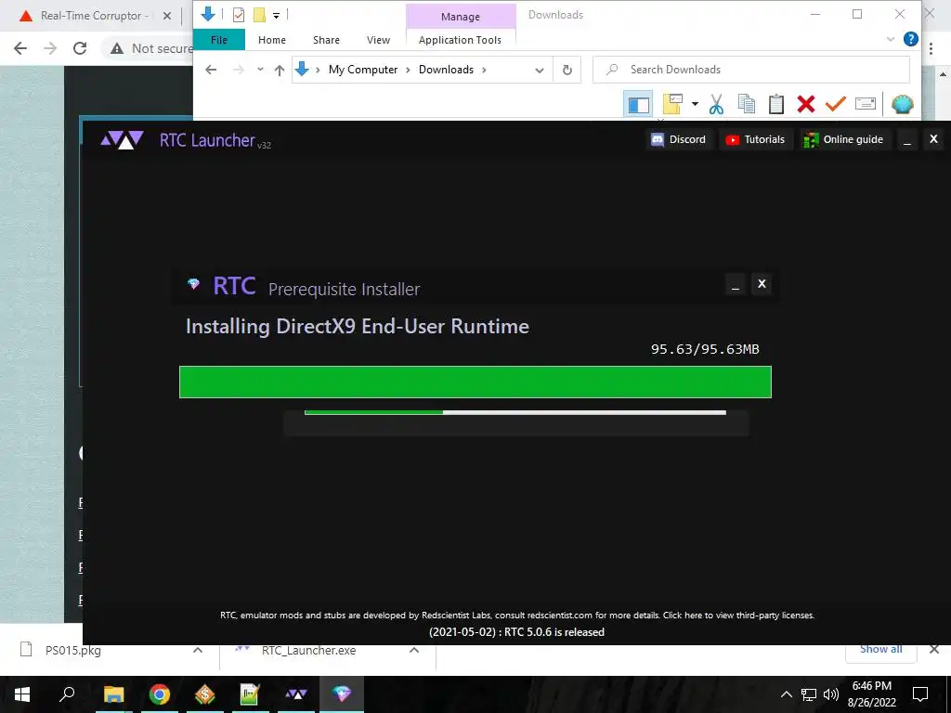Click the Paste clipboard icon
This screenshot has width=951, height=713.
tap(776, 104)
